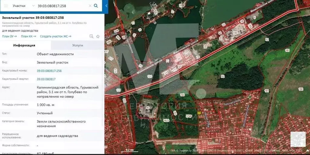Viewport: 310px width, 155px height.
Task: Open cadastral number link 39:03:080817:258
Action: tap(49, 71)
